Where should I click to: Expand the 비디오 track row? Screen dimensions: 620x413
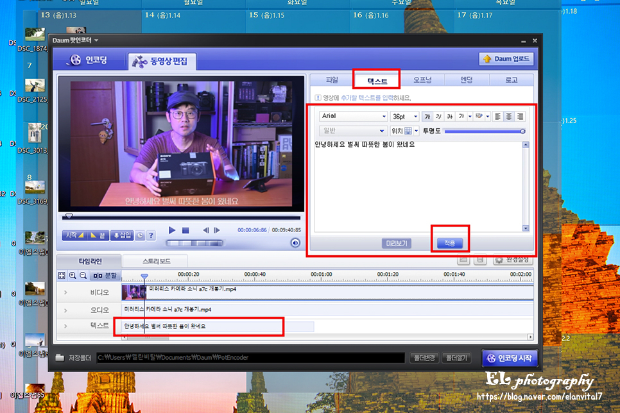(x=65, y=292)
